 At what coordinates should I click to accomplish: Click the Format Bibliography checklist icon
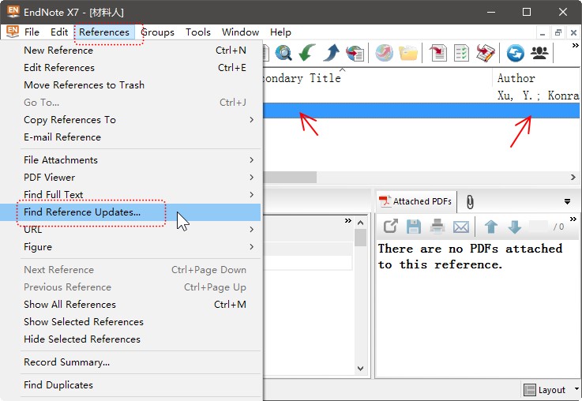click(461, 53)
